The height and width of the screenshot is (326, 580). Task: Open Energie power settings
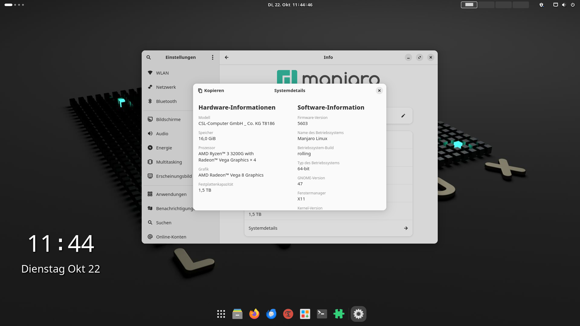pyautogui.click(x=164, y=148)
